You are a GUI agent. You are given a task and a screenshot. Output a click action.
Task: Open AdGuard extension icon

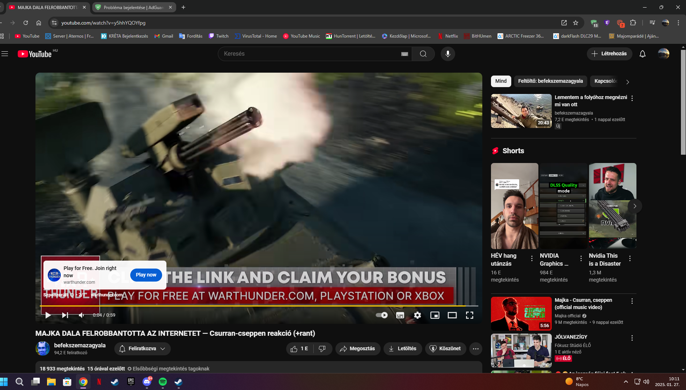click(594, 23)
